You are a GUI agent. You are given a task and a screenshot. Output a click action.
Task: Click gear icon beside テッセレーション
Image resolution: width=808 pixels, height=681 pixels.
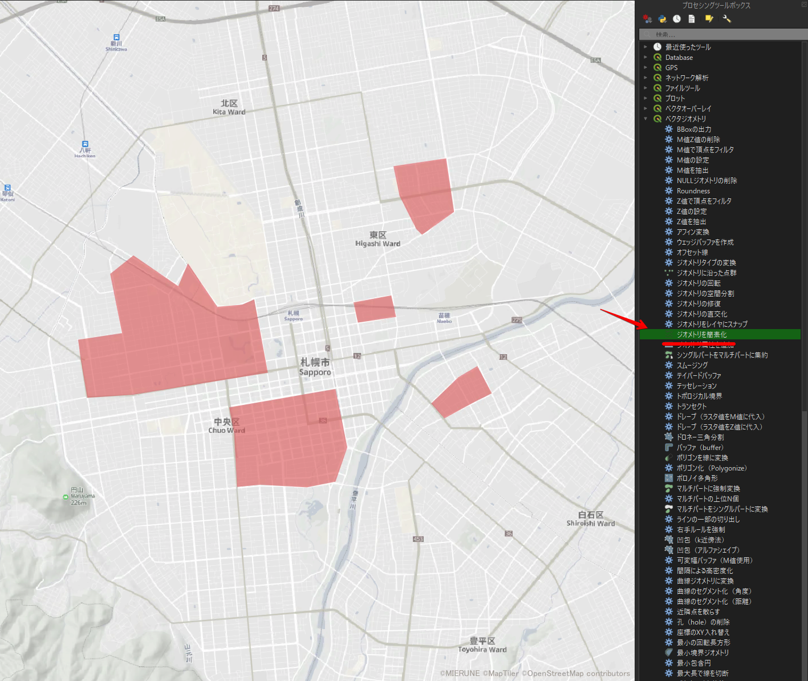(x=669, y=386)
